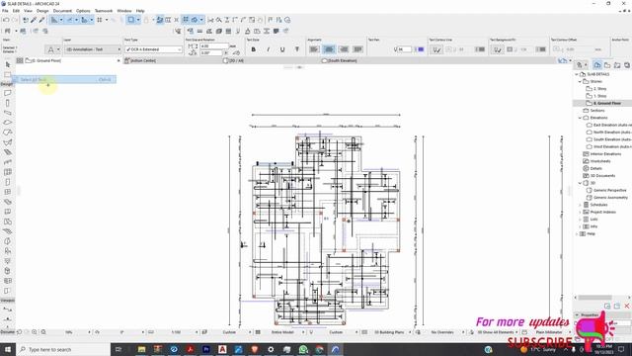632x356 pixels.
Task: Click the Text Pen number field
Action: pyautogui.click(x=405, y=49)
